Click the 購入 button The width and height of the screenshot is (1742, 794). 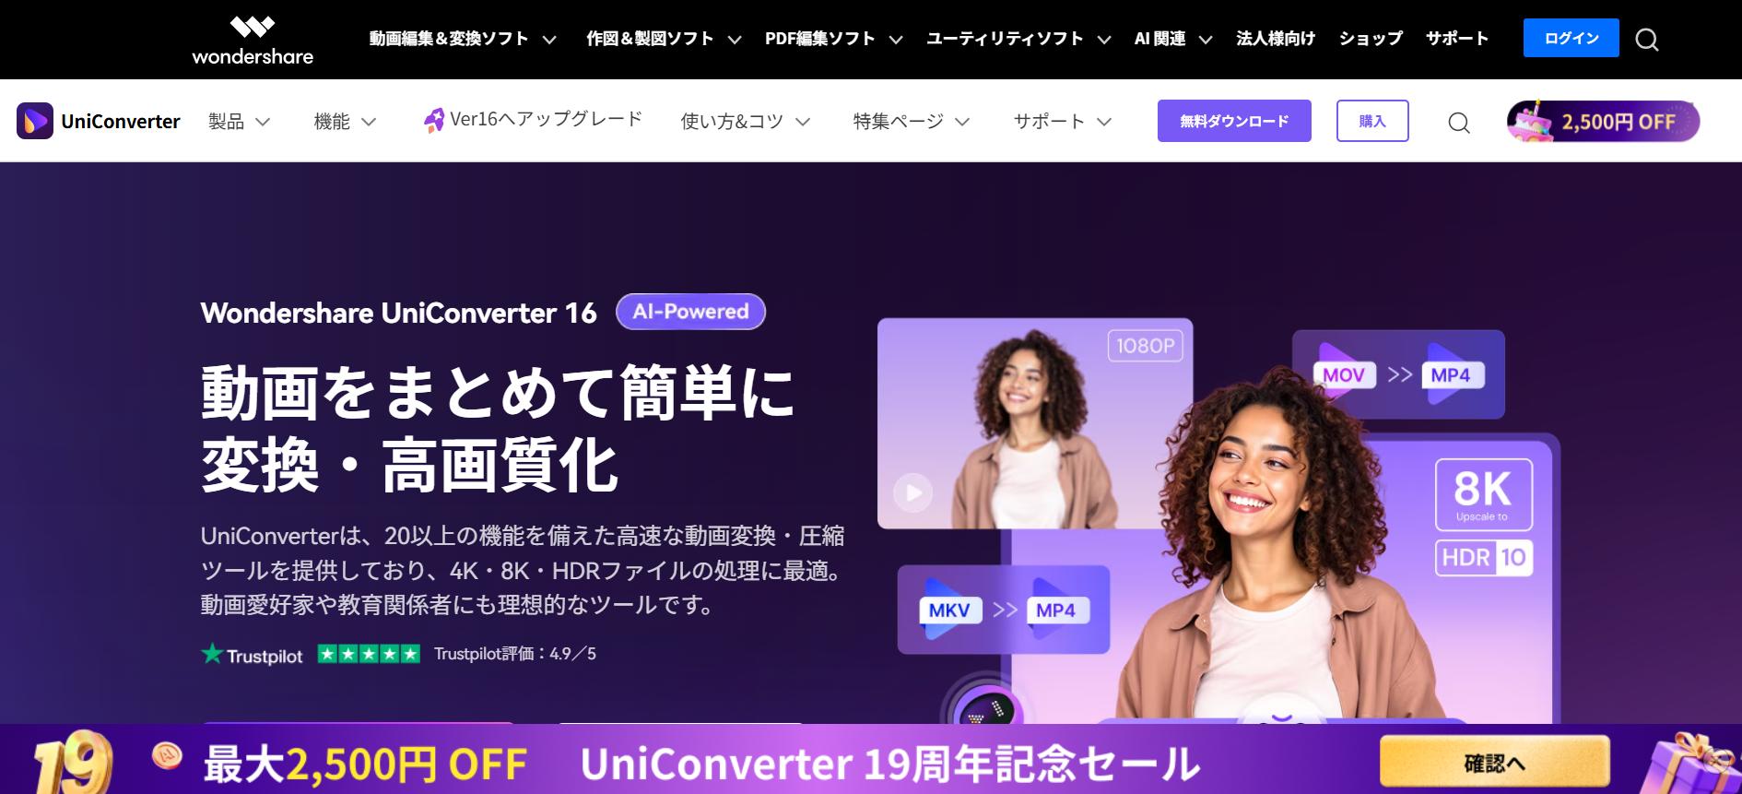tap(1372, 121)
